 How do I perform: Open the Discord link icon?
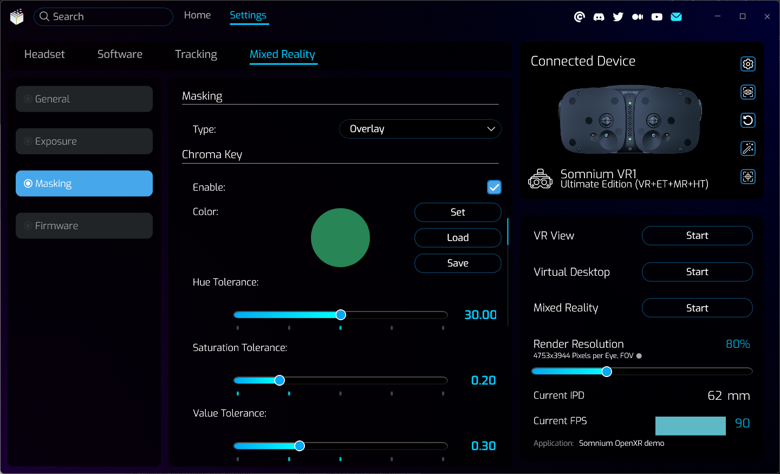pyautogui.click(x=599, y=17)
